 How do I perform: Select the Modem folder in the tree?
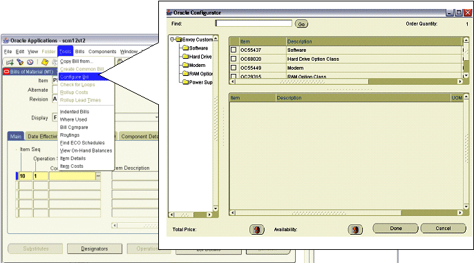tap(194, 65)
